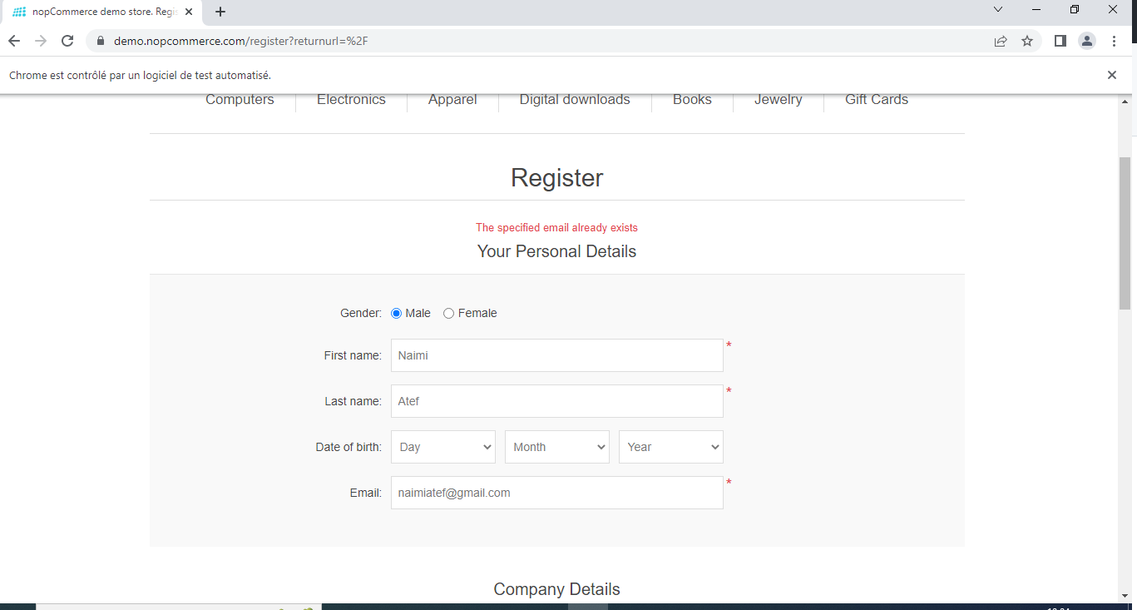This screenshot has height=610, width=1137.
Task: Dismiss the automated test control notification
Action: tap(1112, 74)
